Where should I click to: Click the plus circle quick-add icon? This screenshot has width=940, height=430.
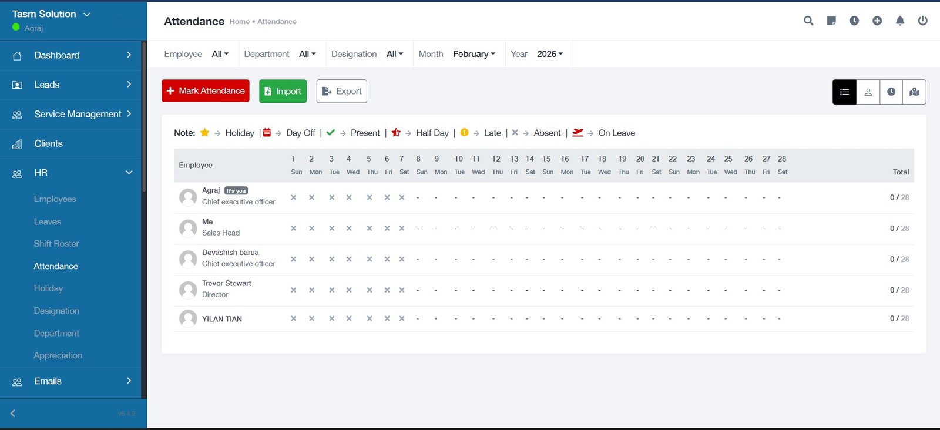[x=877, y=21]
